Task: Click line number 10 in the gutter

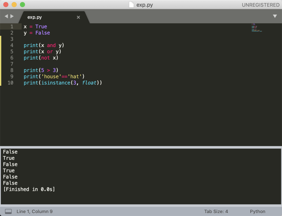Action: click(x=10, y=83)
